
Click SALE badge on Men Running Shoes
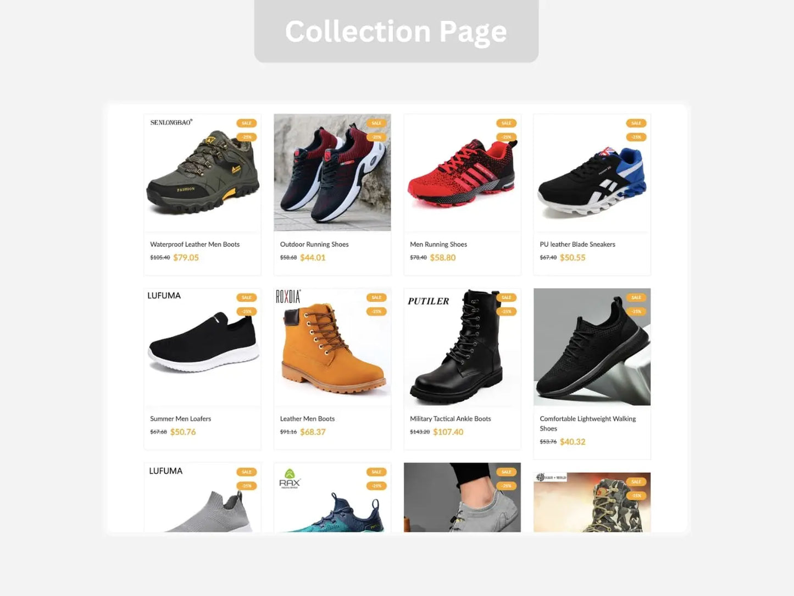(506, 123)
